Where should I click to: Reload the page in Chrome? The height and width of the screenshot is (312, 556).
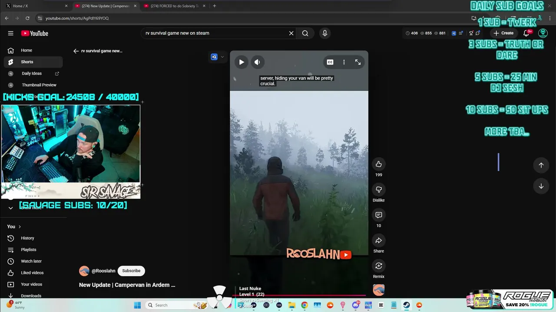coord(27,18)
